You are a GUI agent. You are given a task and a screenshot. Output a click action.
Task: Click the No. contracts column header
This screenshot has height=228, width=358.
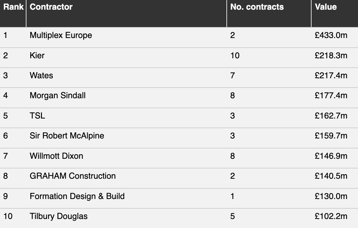[257, 7]
